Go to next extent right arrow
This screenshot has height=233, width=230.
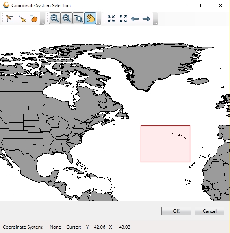pyautogui.click(x=147, y=19)
